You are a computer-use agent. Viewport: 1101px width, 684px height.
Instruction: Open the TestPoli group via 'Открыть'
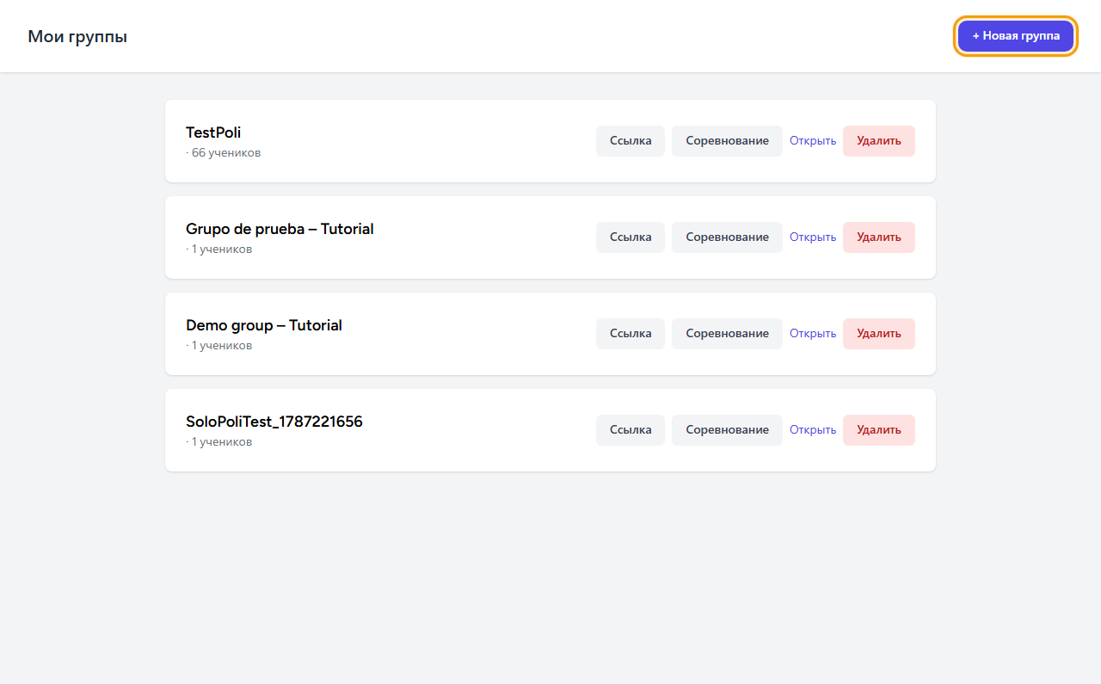[x=813, y=141]
